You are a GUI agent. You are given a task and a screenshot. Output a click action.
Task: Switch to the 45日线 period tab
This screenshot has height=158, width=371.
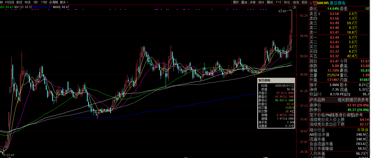click(x=9, y=2)
